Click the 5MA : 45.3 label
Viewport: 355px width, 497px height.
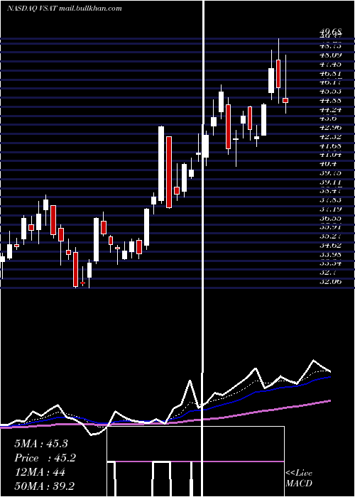point(41,444)
